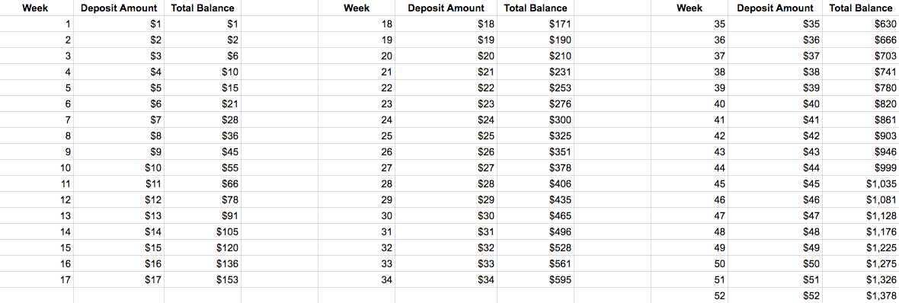Click the Week 18 cell
Viewport: 899px width, 303px height.
point(357,24)
